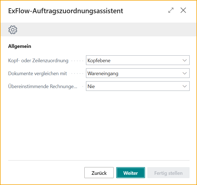Expand the Kopf- oder Zeilenzuordnung dropdown arrow

coord(184,61)
